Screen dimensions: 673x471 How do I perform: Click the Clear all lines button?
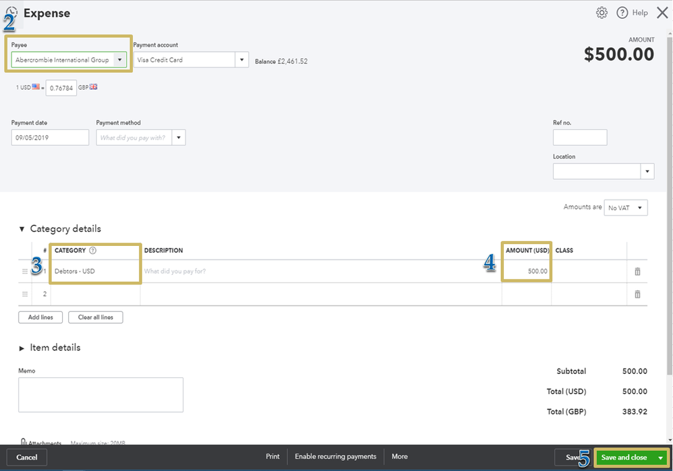(96, 317)
